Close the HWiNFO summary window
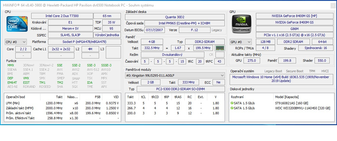 (333, 6)
